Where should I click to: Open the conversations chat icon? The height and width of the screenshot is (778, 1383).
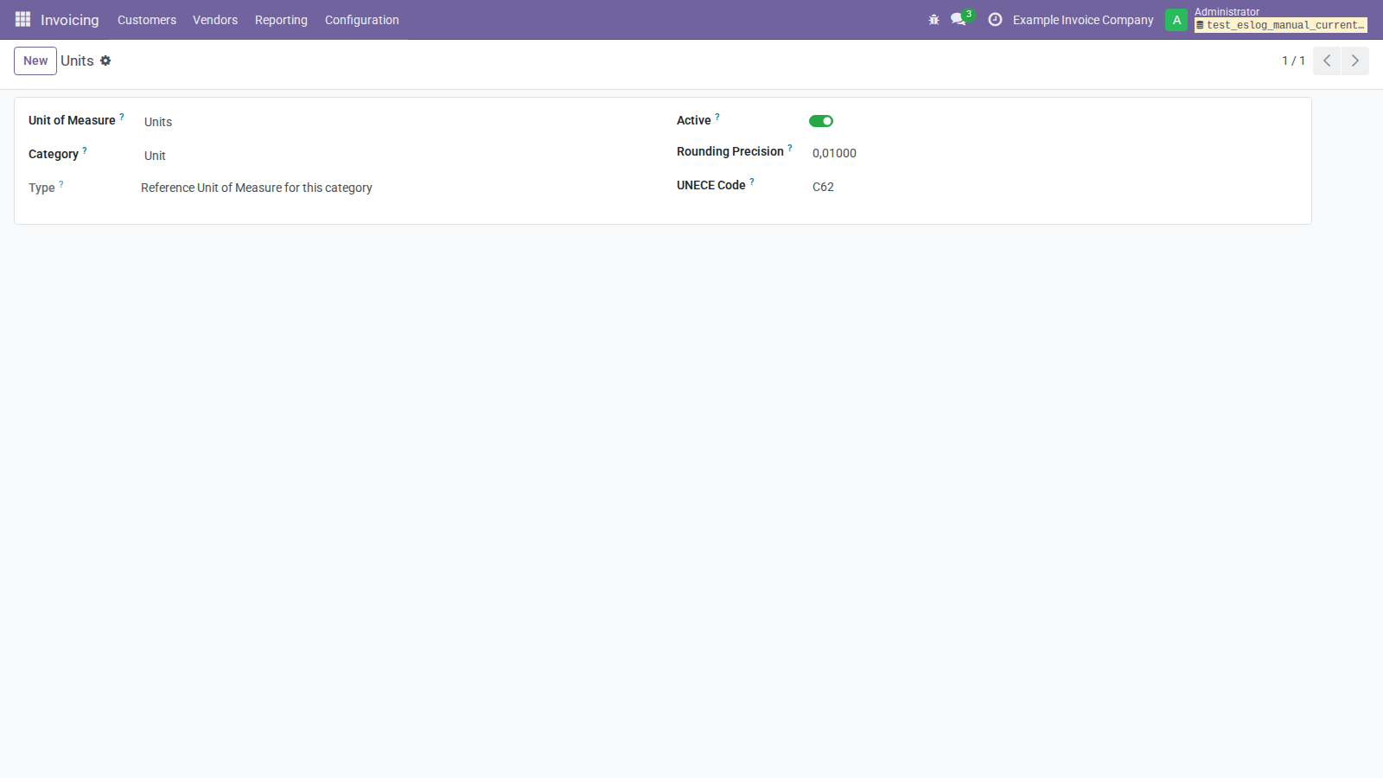point(959,20)
